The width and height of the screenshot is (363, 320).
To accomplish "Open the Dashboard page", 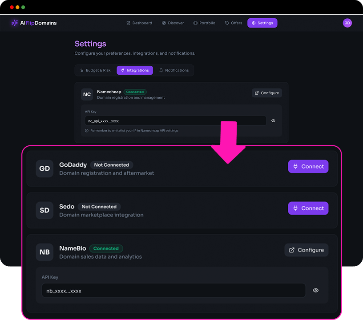I will click(139, 23).
